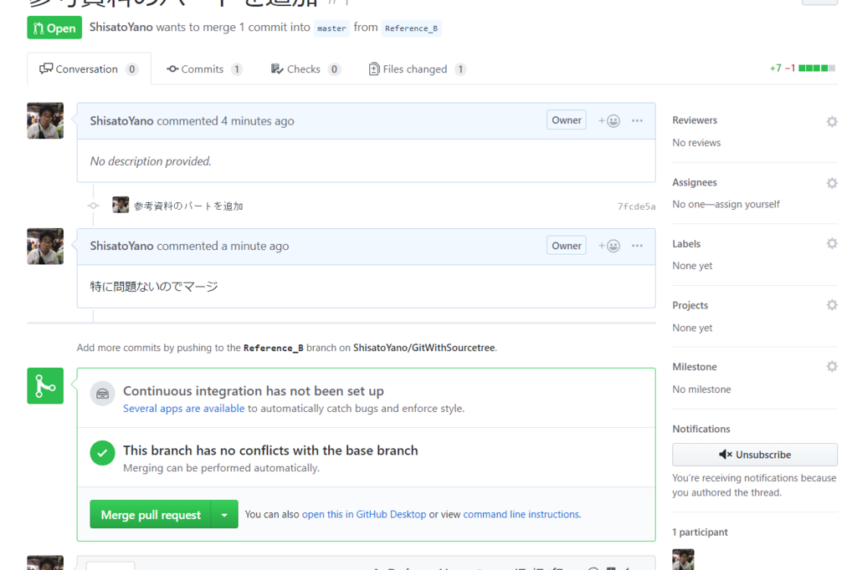Add reaction to the 4 minutes ago comment
This screenshot has width=857, height=570.
pyautogui.click(x=609, y=120)
